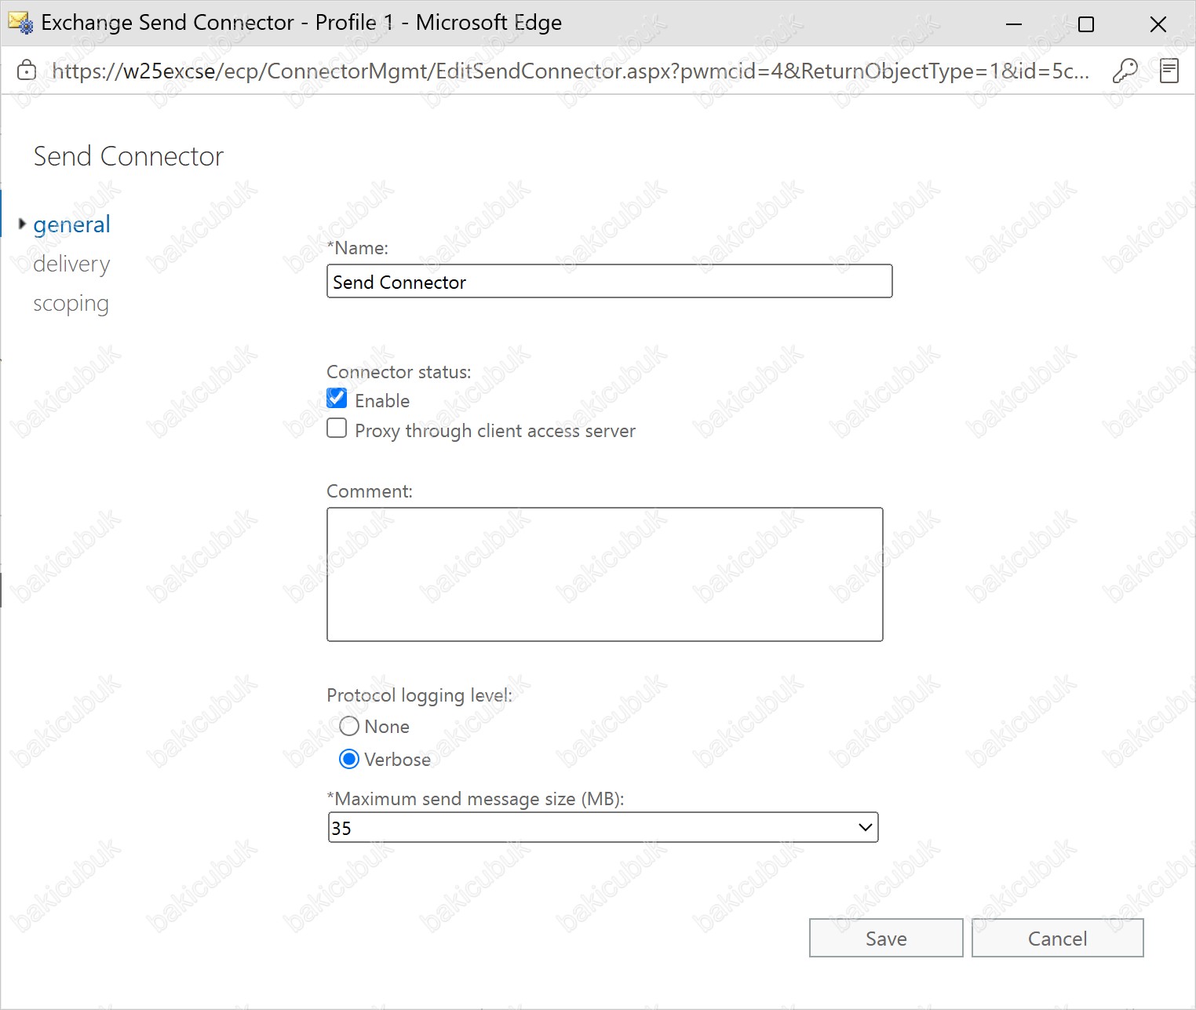Image resolution: width=1196 pixels, height=1010 pixels.
Task: Click inside the Comment text area
Action: [605, 574]
